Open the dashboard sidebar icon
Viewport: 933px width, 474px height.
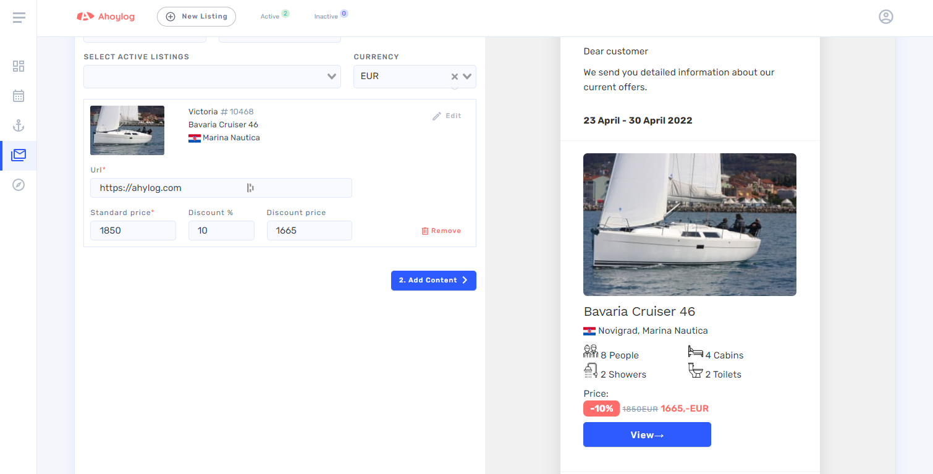pyautogui.click(x=19, y=66)
